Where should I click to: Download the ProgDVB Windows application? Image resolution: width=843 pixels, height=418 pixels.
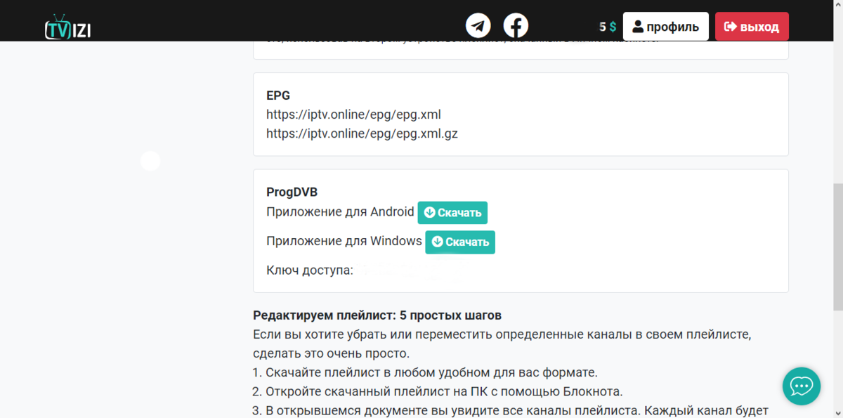[460, 242]
